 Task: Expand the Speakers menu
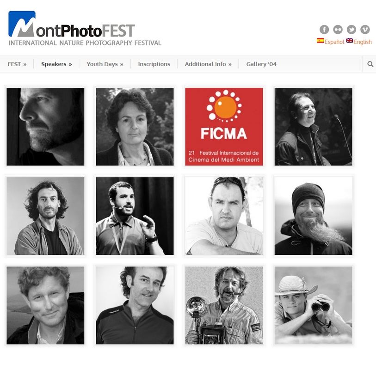[56, 64]
